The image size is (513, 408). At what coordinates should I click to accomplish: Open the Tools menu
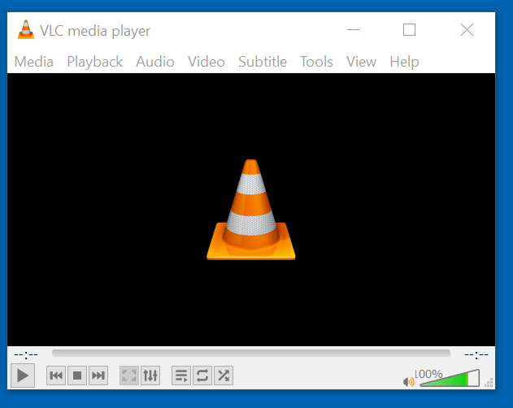(316, 62)
